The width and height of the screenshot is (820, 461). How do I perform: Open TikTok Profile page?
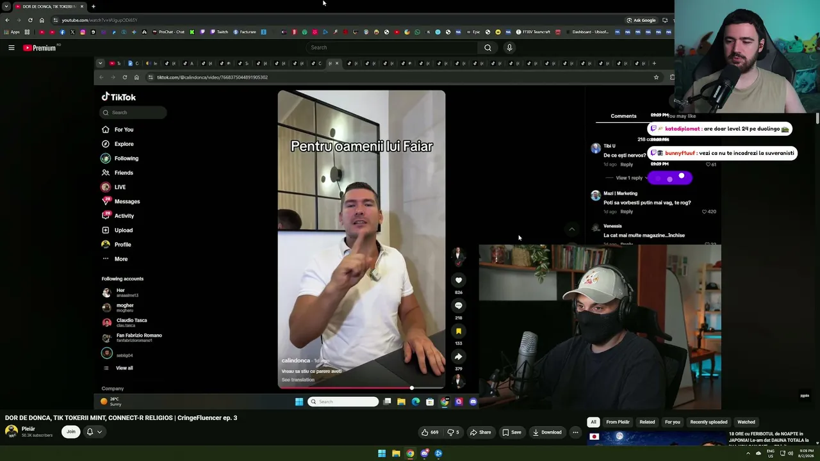click(x=117, y=245)
